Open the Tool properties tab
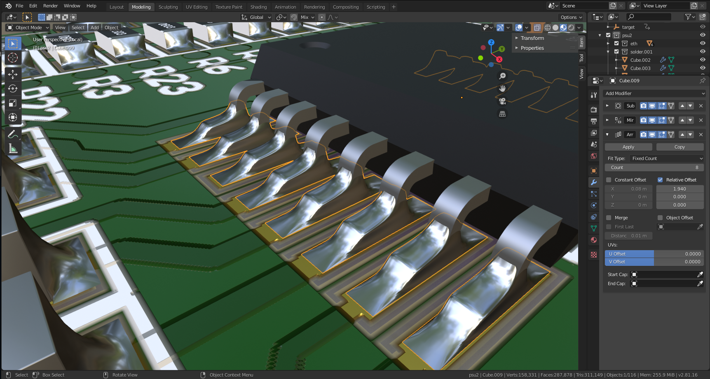 (x=594, y=95)
